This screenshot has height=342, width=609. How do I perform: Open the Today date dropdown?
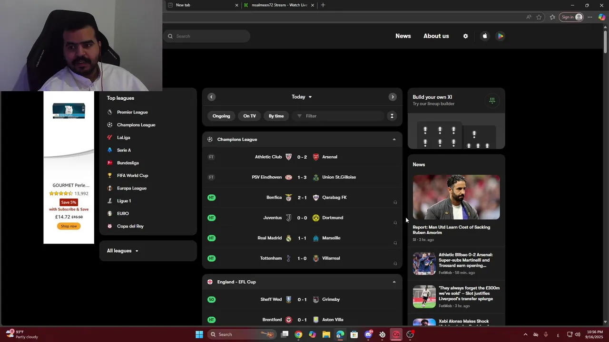pyautogui.click(x=302, y=97)
